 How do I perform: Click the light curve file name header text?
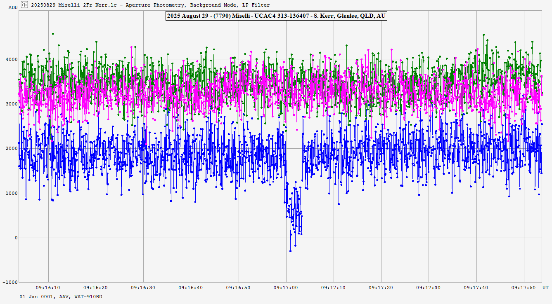click(150, 5)
